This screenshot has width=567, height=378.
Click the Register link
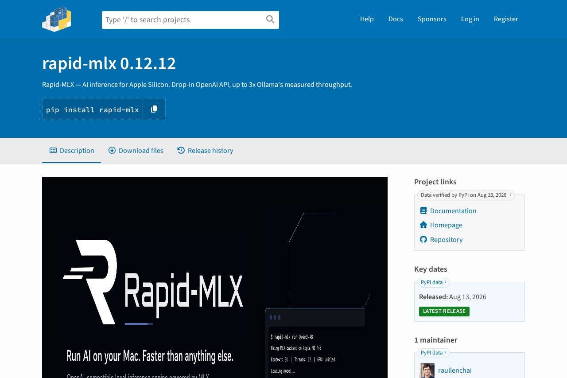tap(506, 19)
